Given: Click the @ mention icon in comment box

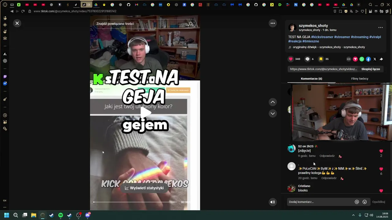Looking at the screenshot, I should [357, 202].
